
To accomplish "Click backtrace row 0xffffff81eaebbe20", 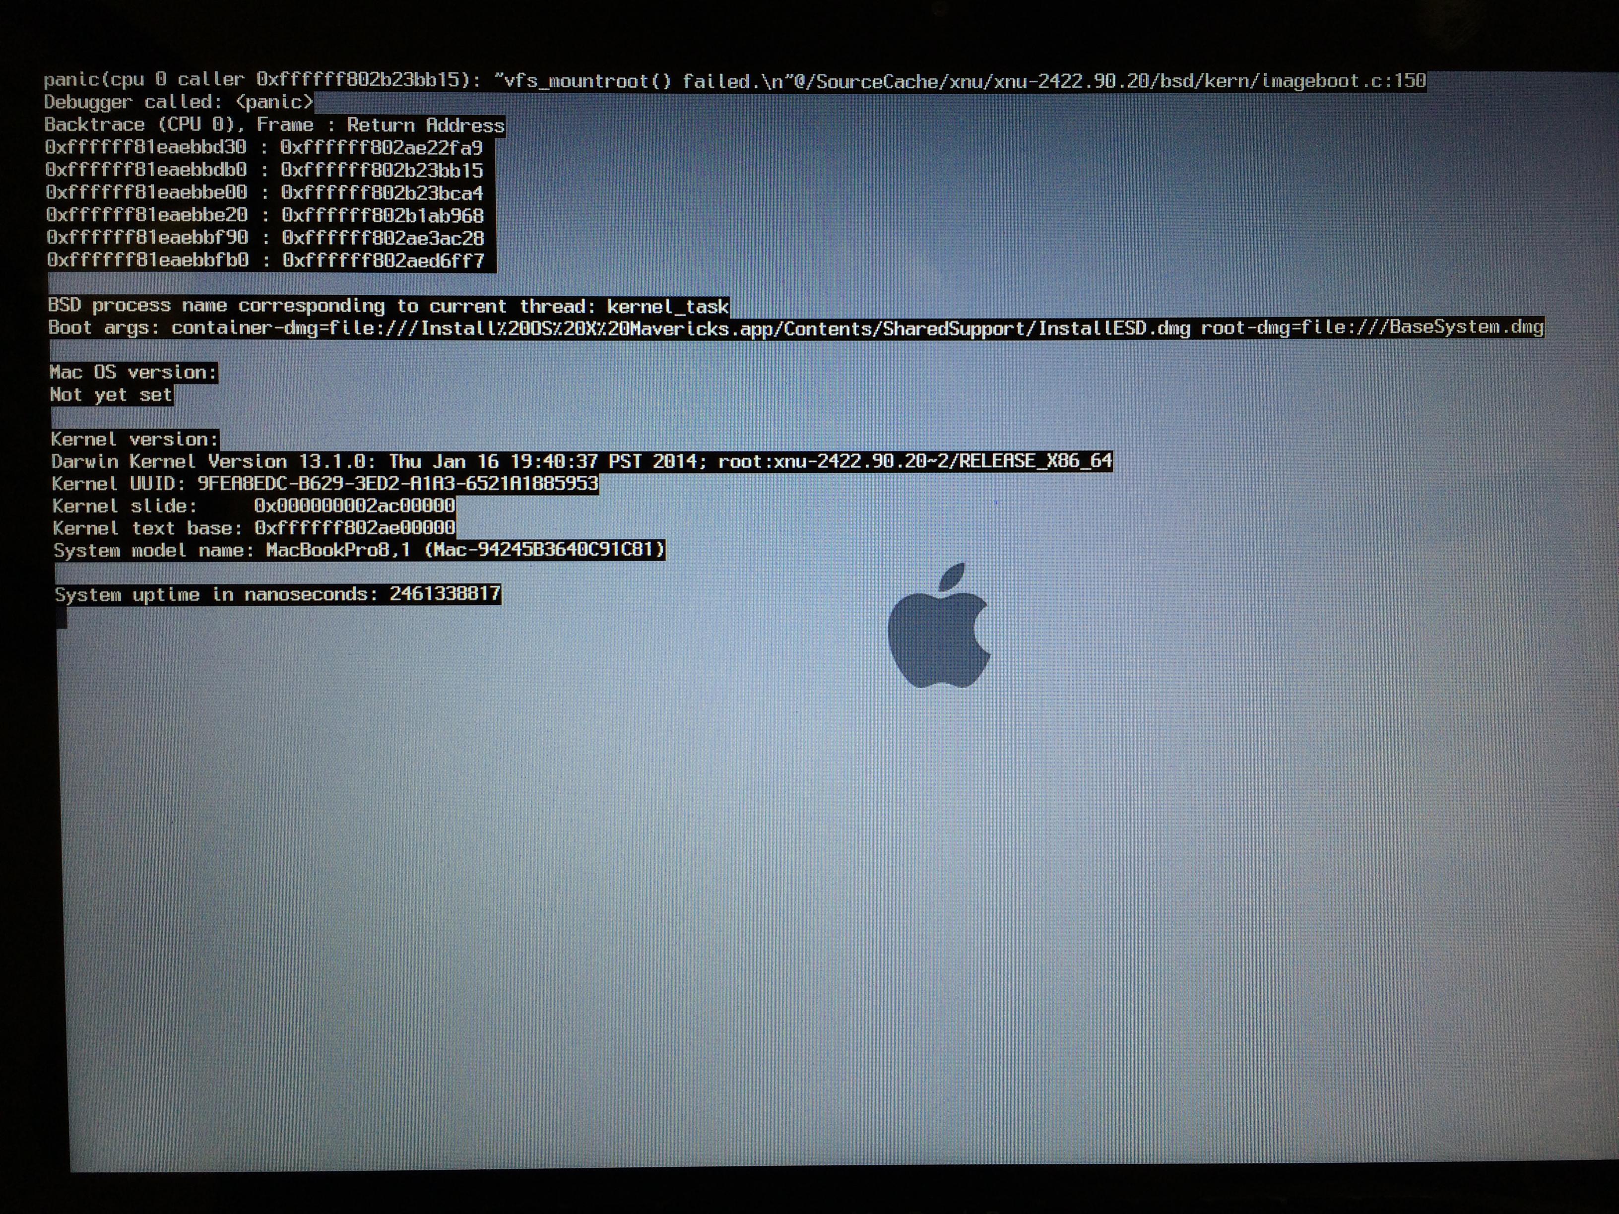I will point(265,215).
